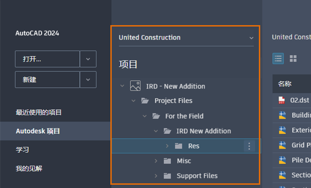Click the drawing icon next to Exteri
The image size is (311, 188).
point(282,130)
